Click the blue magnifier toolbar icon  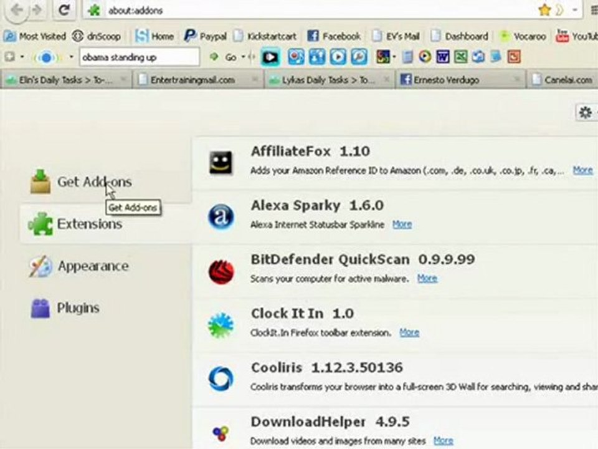tap(359, 57)
